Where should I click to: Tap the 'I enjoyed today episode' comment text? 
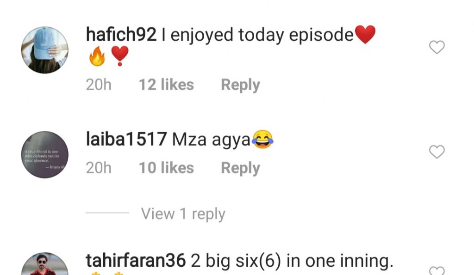coord(257,35)
